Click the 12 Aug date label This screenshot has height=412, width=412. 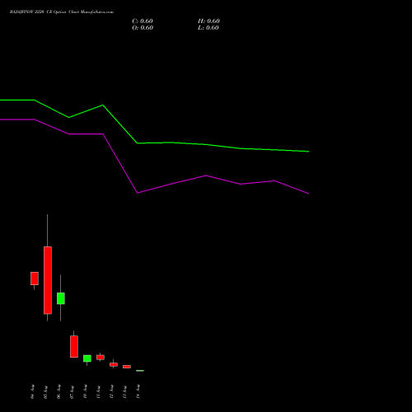tap(111, 391)
